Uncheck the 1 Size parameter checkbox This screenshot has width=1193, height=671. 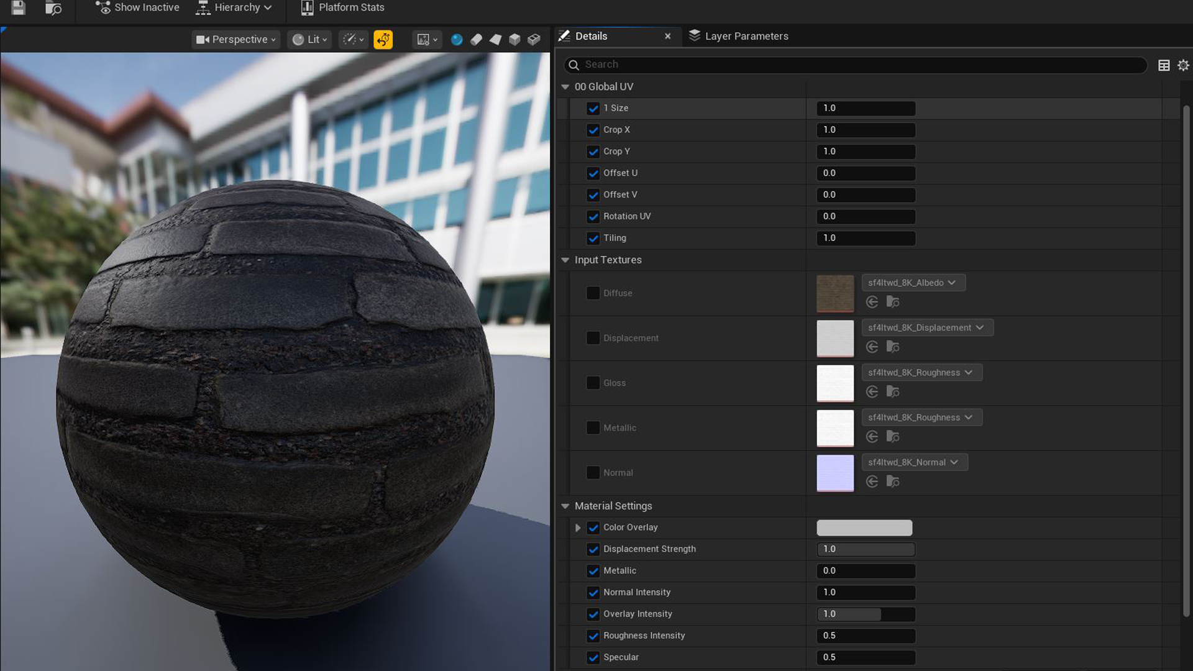point(593,108)
